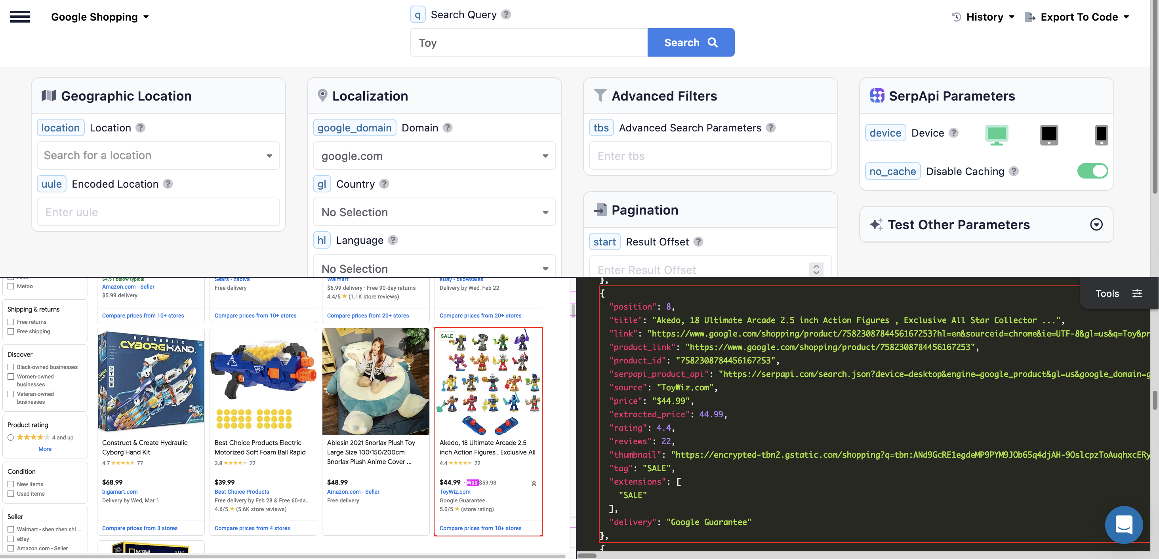The image size is (1159, 559).
Task: Expand the Test Other Parameters section
Action: click(1096, 224)
